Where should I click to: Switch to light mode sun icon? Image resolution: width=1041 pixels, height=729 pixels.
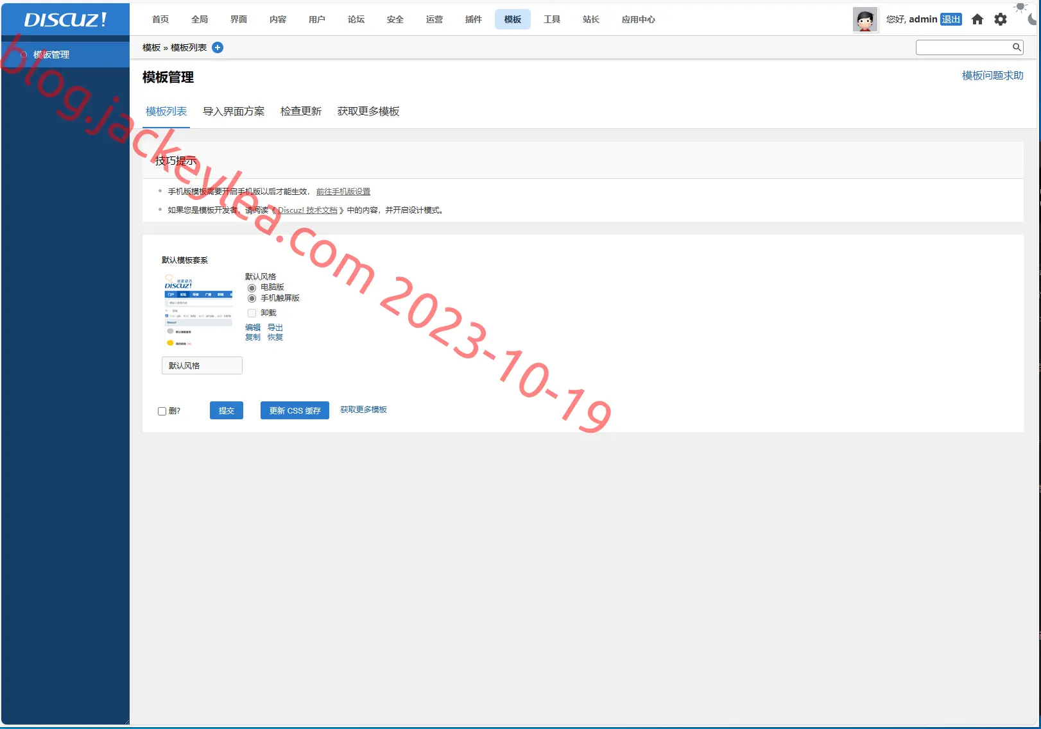1020,7
